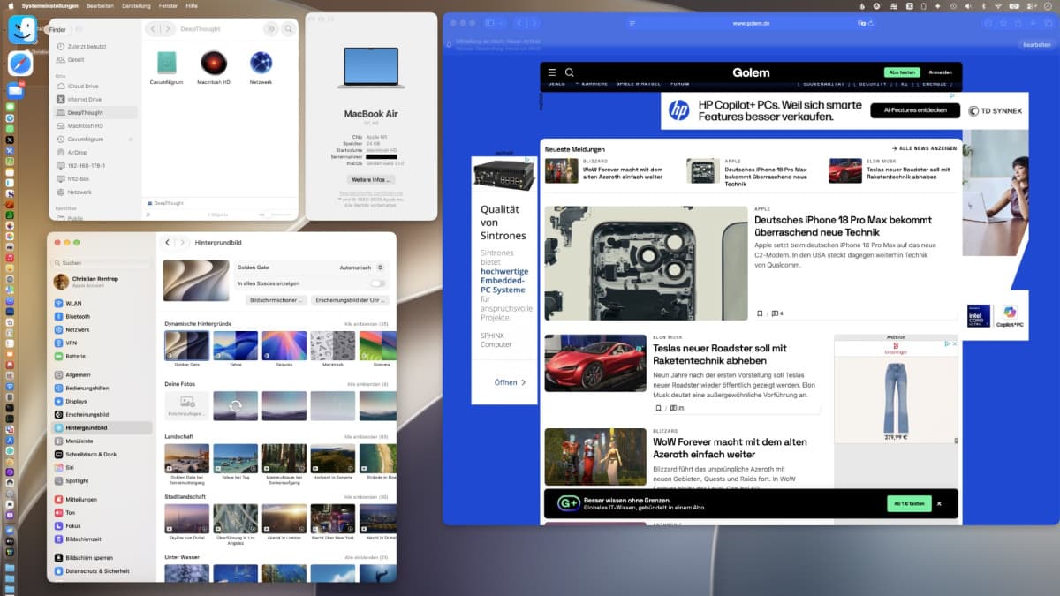Open Siri settings in the sidebar
Viewport: 1060px width, 596px height.
pyautogui.click(x=102, y=467)
